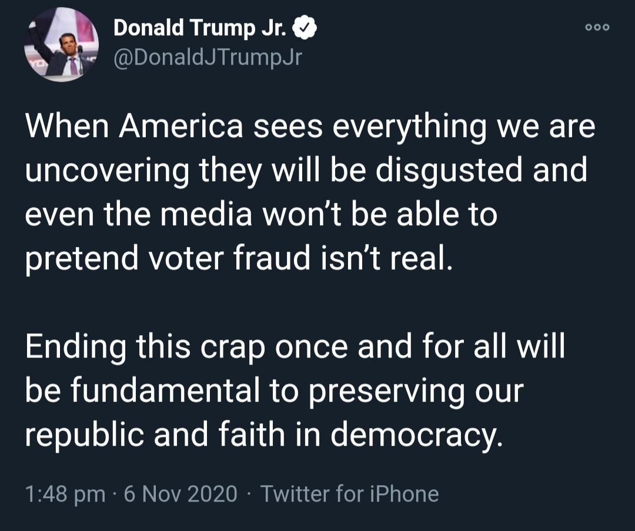Click the line 'even the media won't be able to'
This screenshot has width=635, height=531.
pyautogui.click(x=260, y=214)
